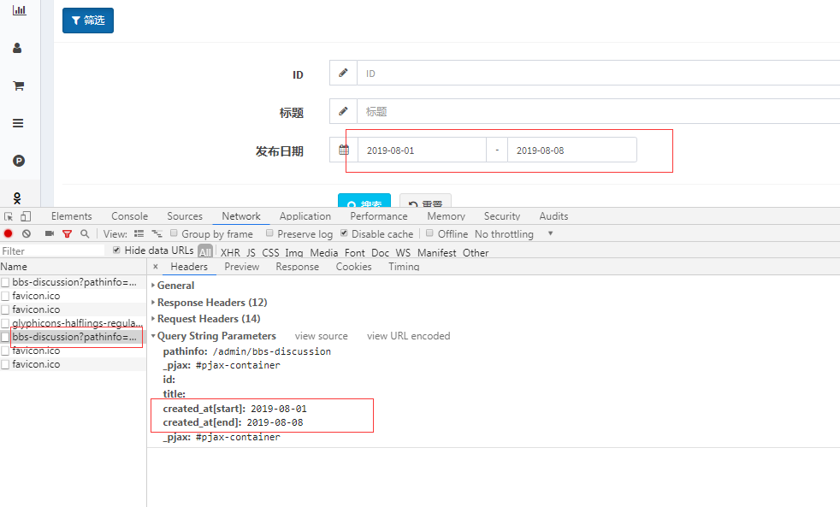Switch to the Cookies tab
840x507 pixels.
pos(353,267)
